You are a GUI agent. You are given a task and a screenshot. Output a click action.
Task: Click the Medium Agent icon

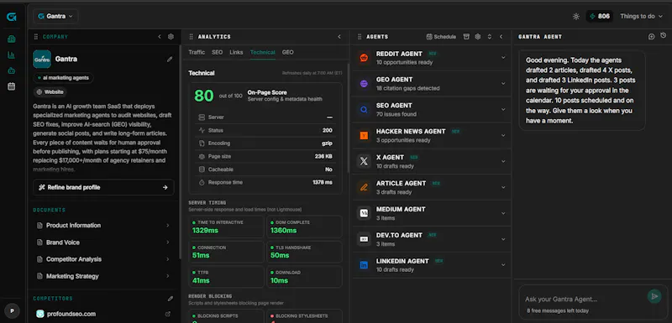point(364,213)
